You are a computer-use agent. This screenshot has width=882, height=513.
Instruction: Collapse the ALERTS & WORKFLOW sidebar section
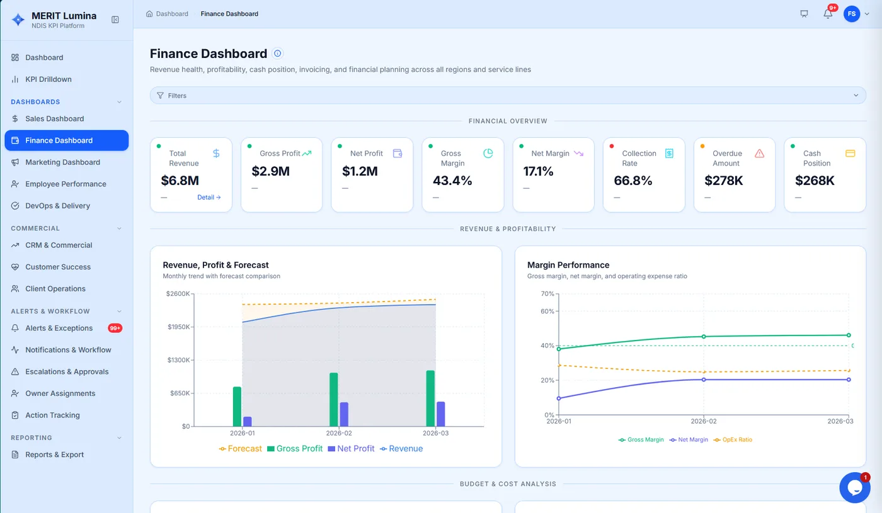coord(120,312)
